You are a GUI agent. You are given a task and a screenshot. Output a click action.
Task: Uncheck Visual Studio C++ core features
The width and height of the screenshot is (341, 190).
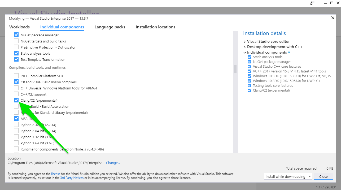click(249, 67)
